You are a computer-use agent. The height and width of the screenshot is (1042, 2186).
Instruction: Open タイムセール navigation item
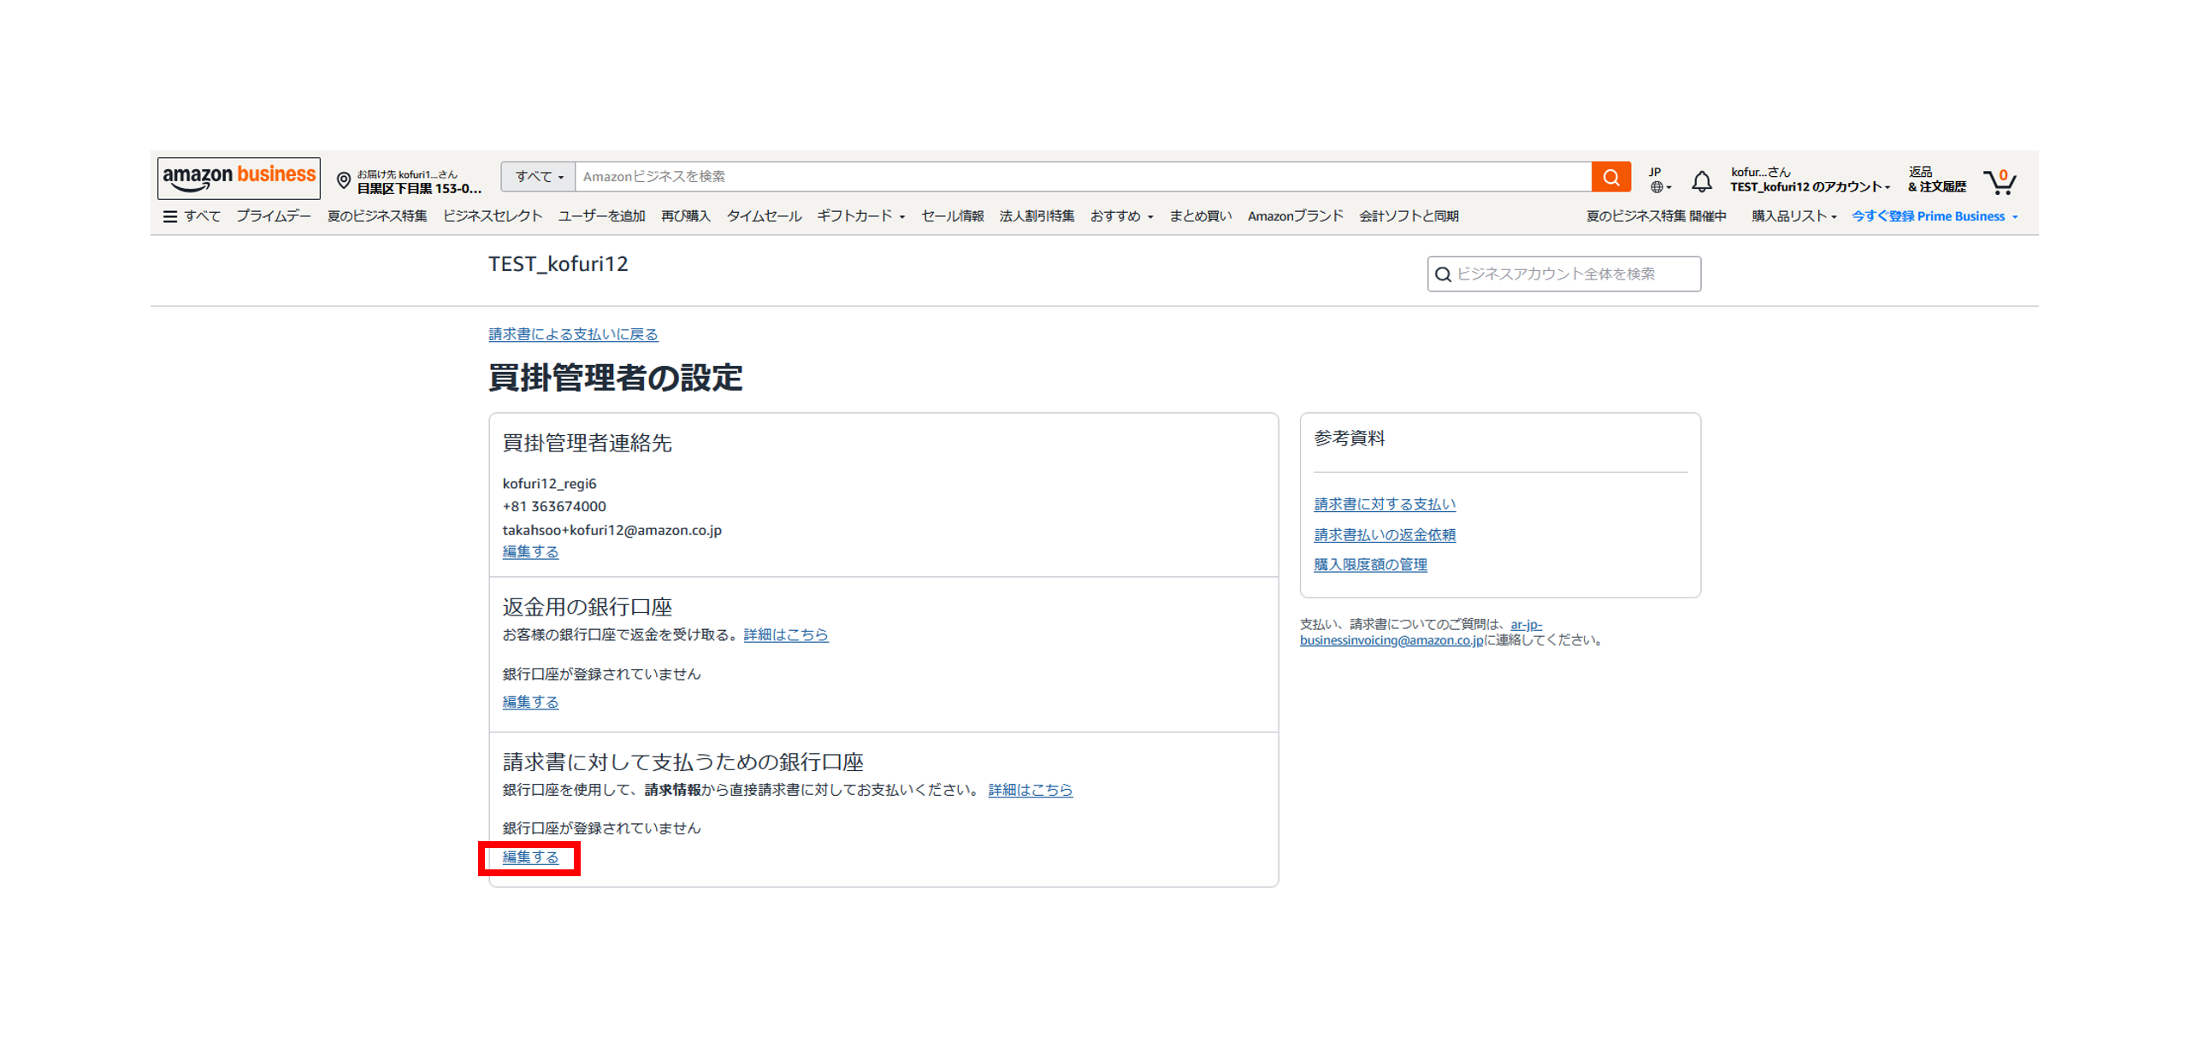(x=764, y=216)
